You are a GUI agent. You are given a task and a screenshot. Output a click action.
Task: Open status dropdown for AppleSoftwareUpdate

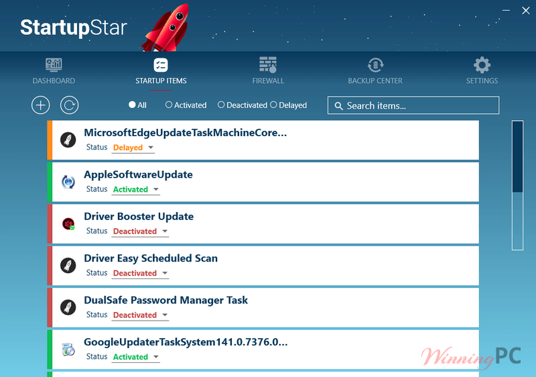136,190
